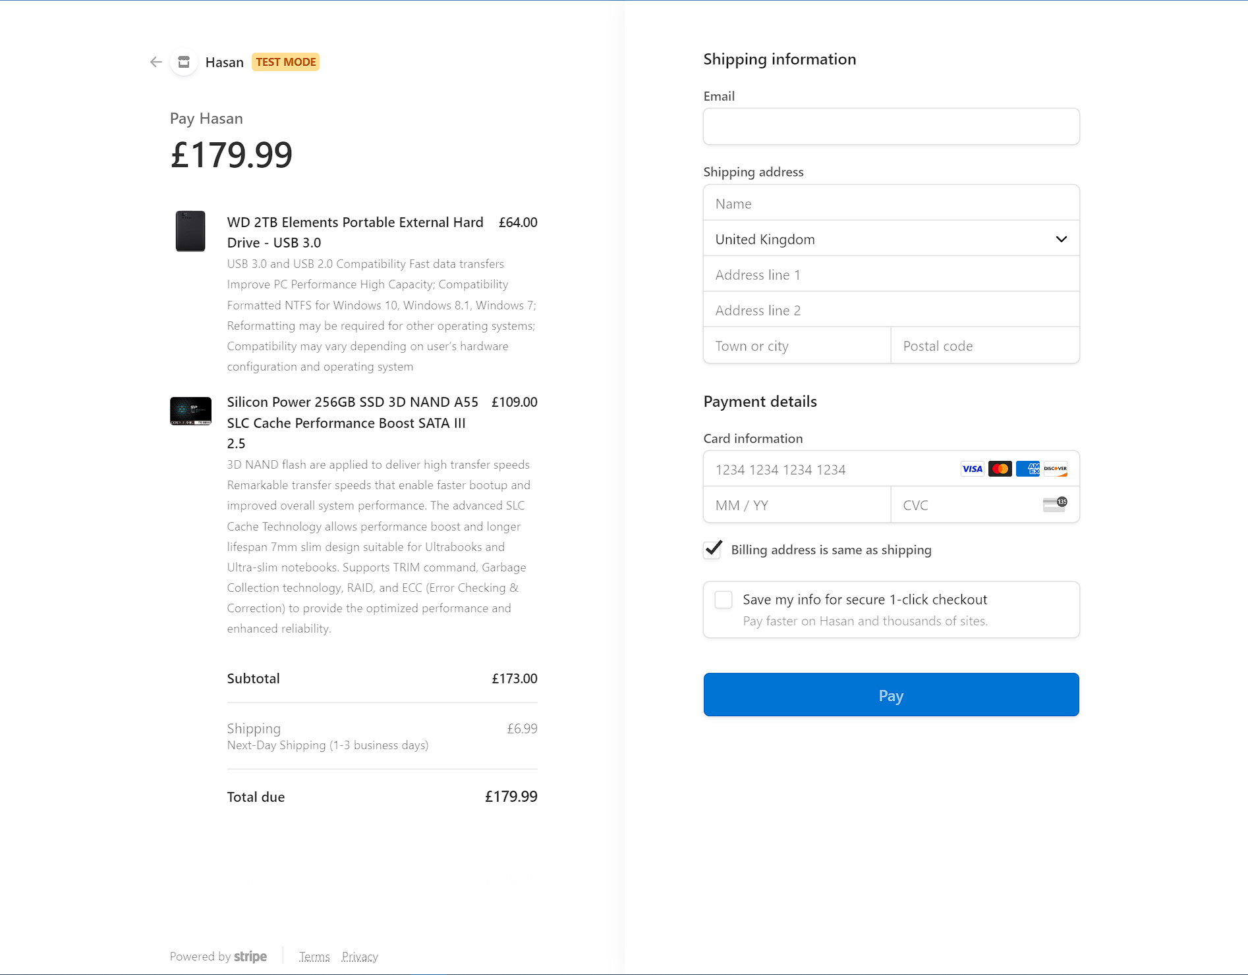Screen dimensions: 1248x975
Task: Click the CVC card hint icon
Action: 1054,504
